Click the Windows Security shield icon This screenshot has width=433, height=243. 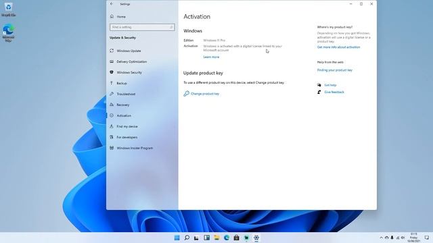click(112, 72)
